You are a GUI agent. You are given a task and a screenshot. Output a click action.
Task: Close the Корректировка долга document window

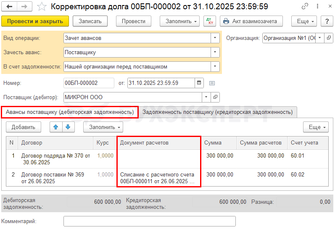coord(330,6)
